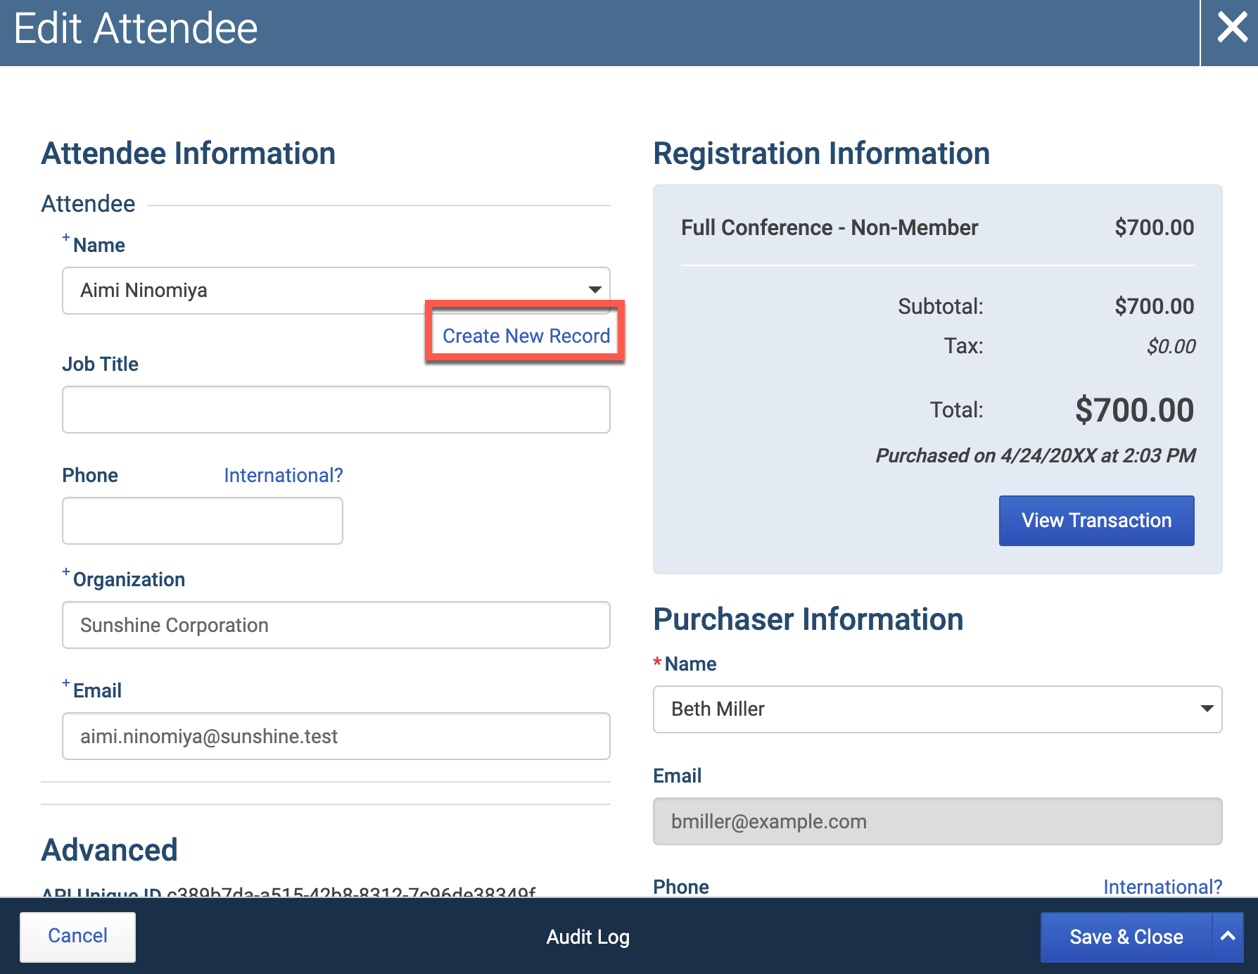Expand the attendee Name dropdown arrow
This screenshot has width=1258, height=974.
[x=595, y=290]
